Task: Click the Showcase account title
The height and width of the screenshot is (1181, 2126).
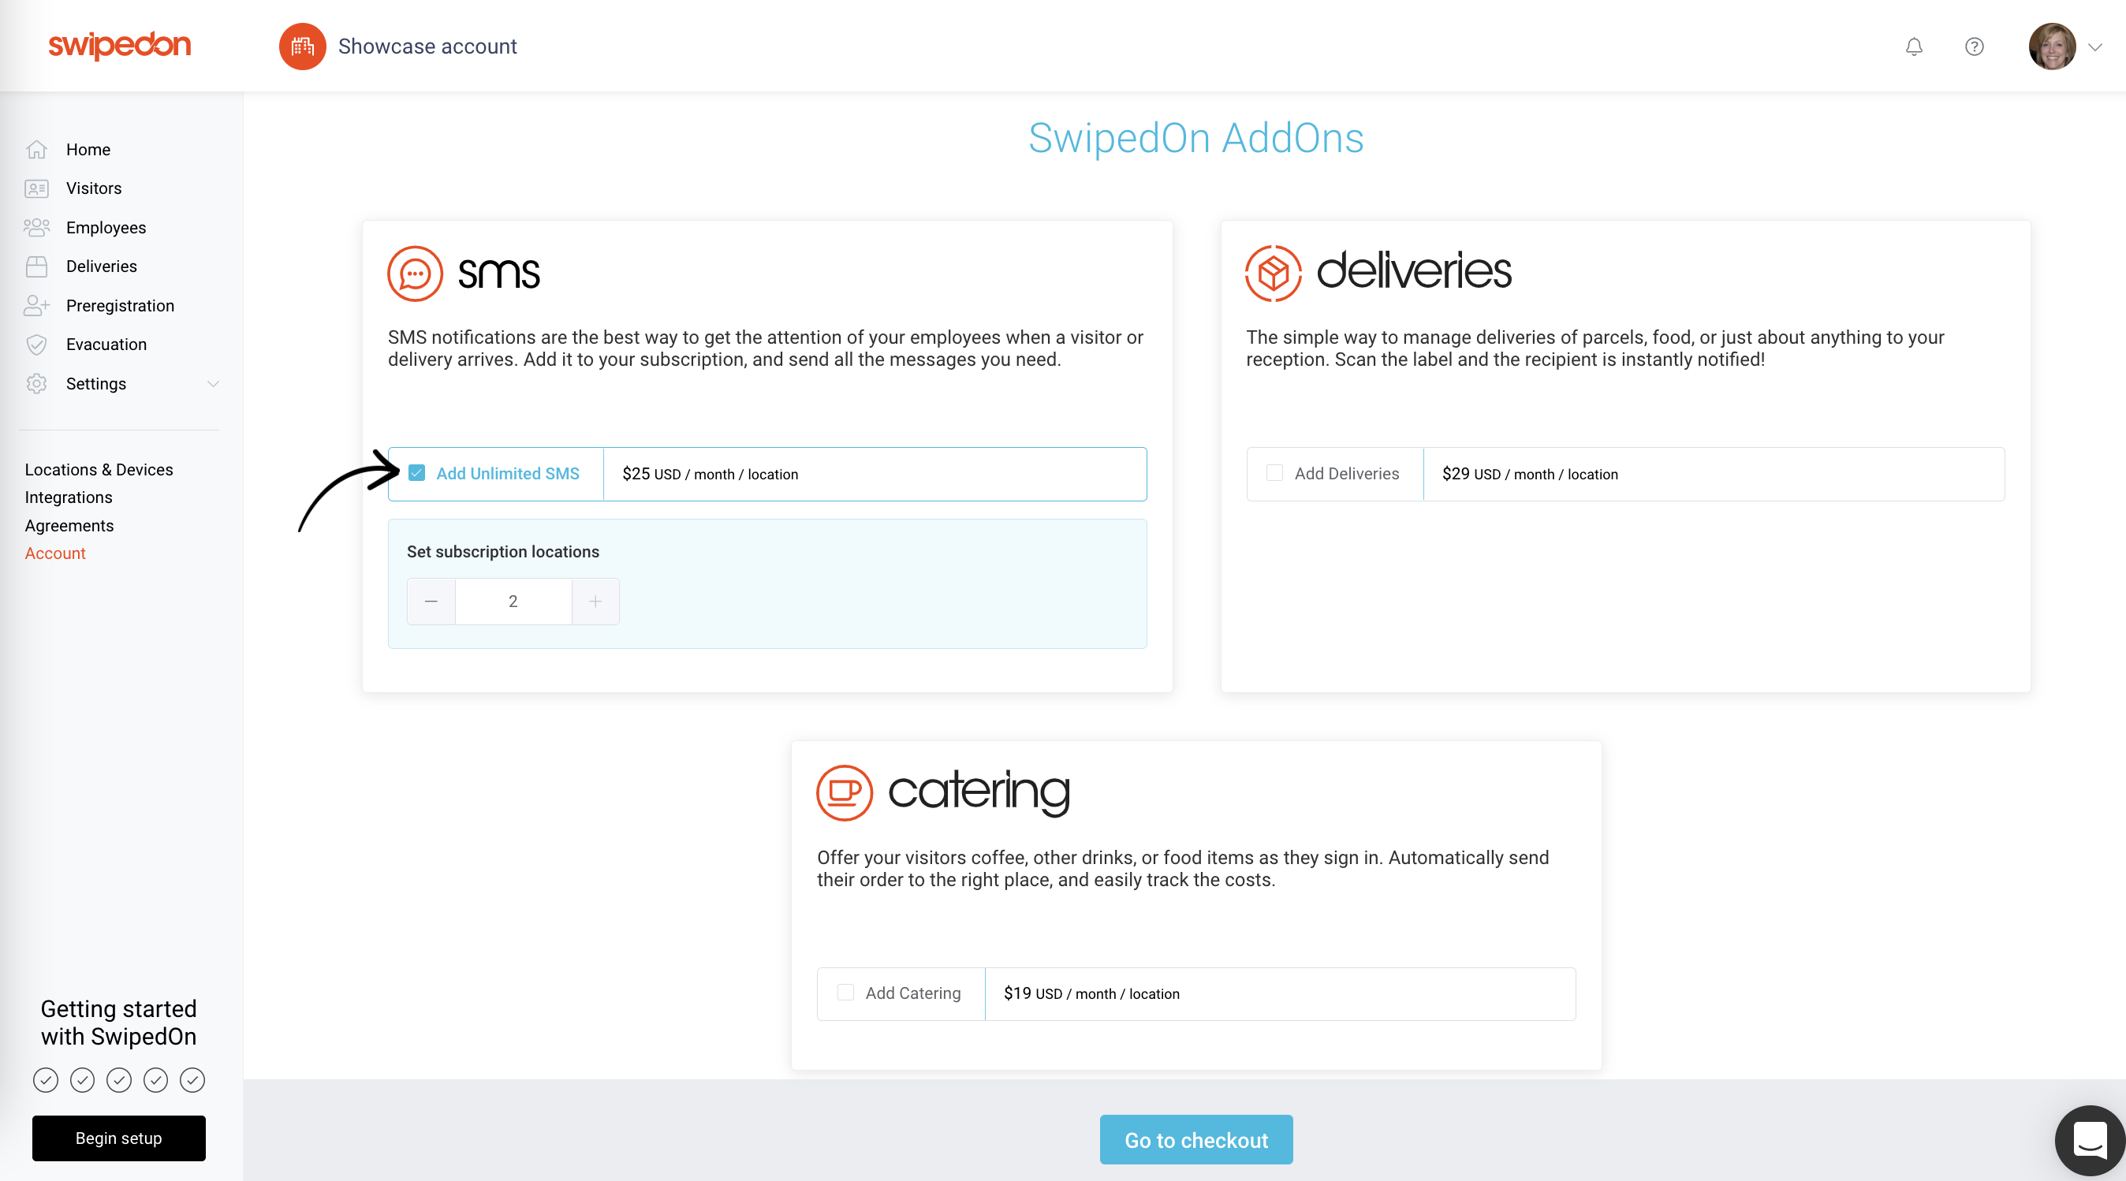Action: 427,47
